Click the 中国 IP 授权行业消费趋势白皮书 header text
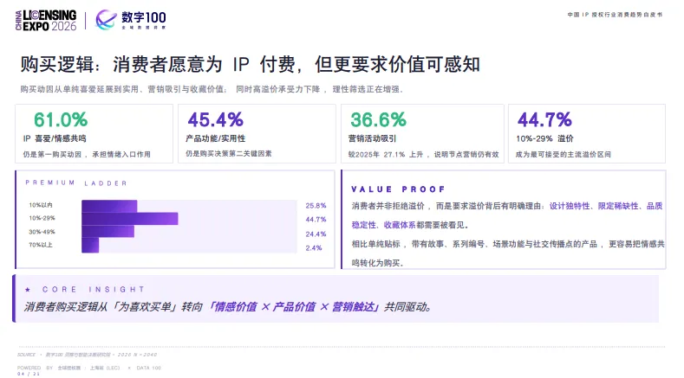The image size is (684, 378). pos(615,15)
